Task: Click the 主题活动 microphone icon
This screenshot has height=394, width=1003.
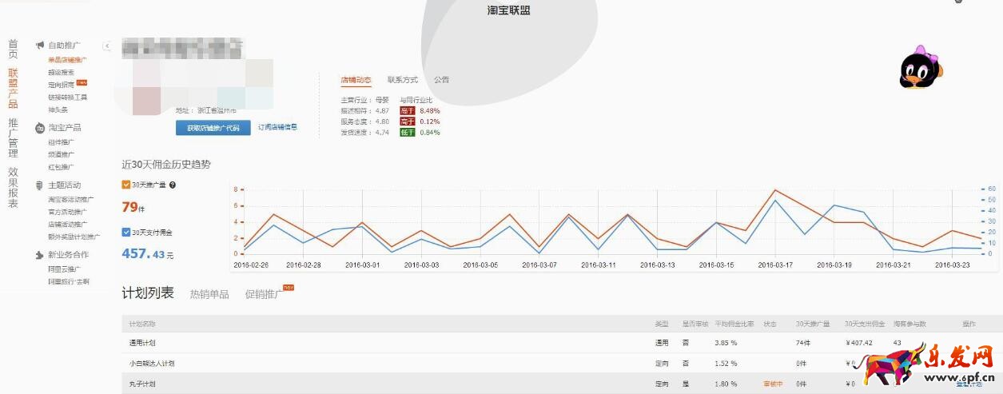Action: click(x=40, y=185)
